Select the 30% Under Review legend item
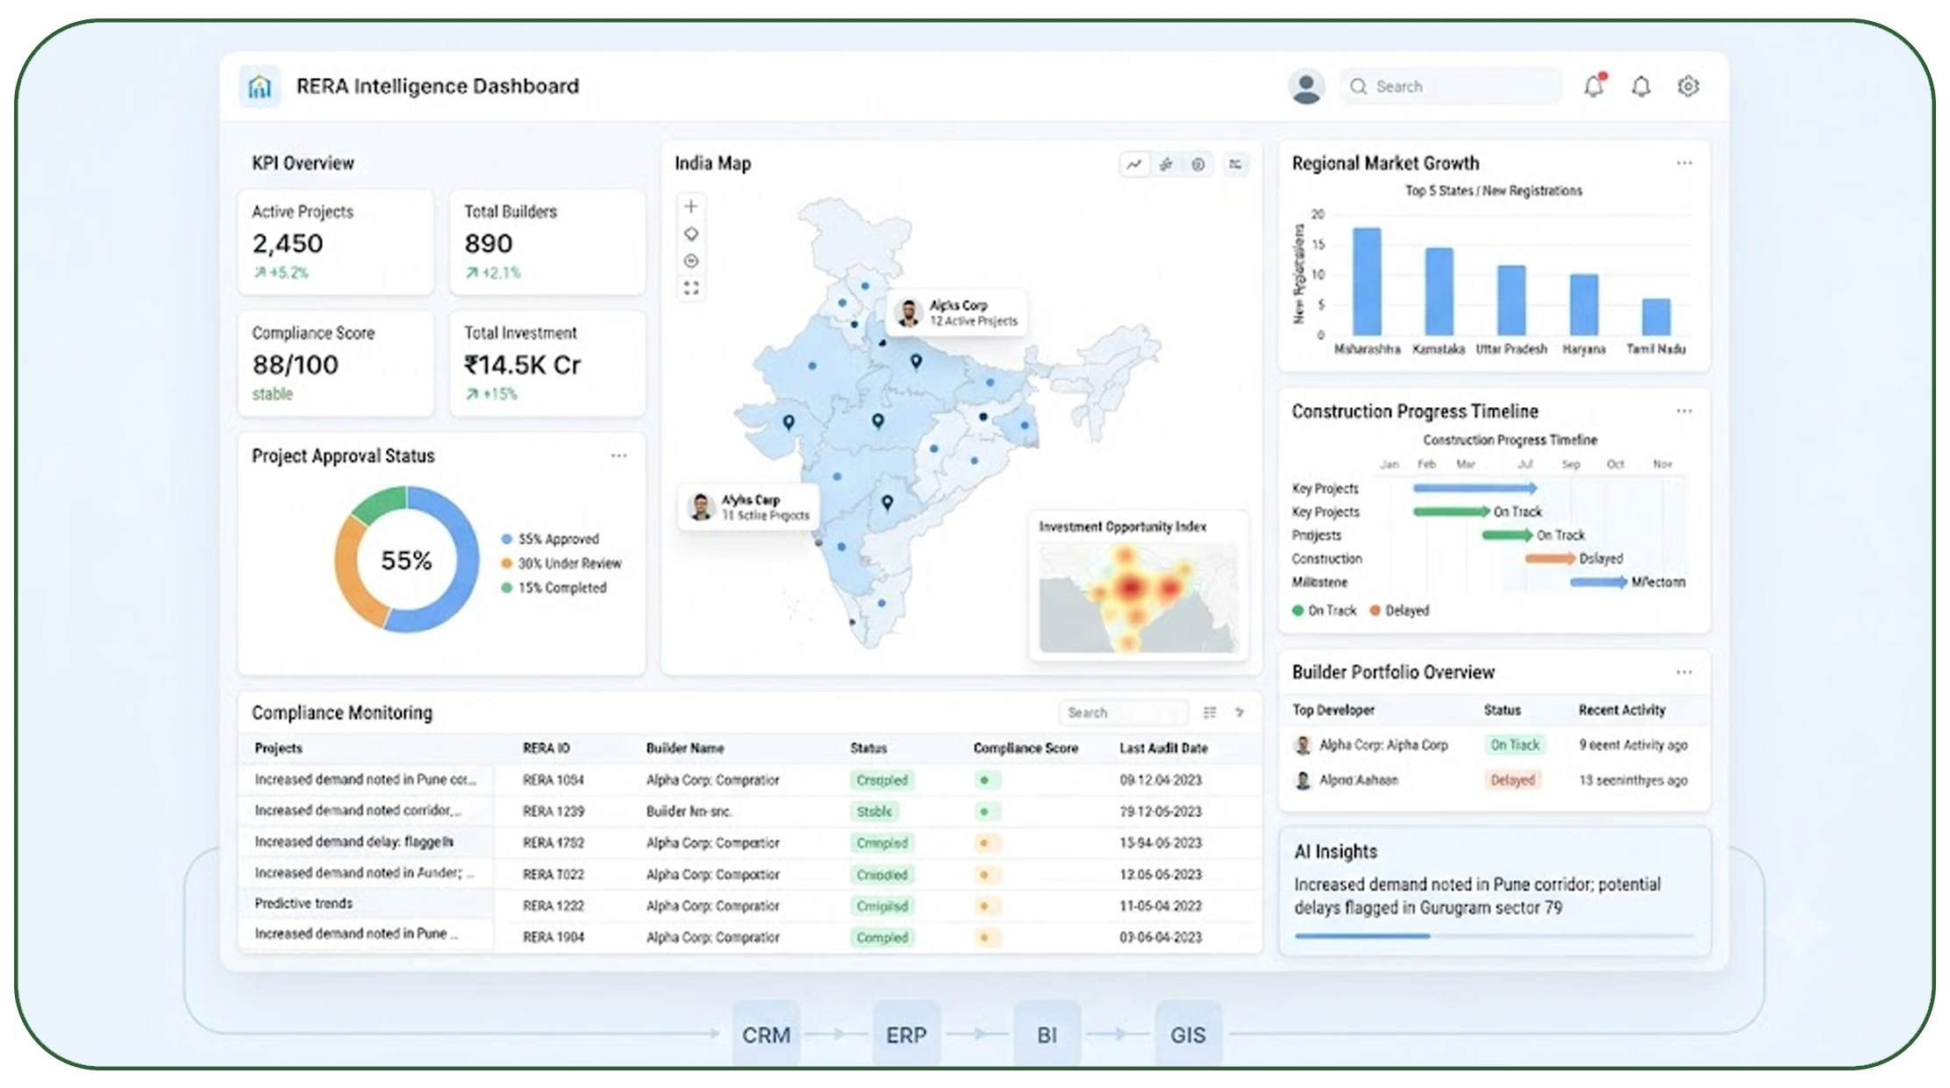 point(561,563)
